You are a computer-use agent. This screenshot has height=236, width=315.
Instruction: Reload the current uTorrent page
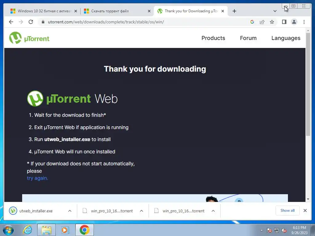[31, 22]
